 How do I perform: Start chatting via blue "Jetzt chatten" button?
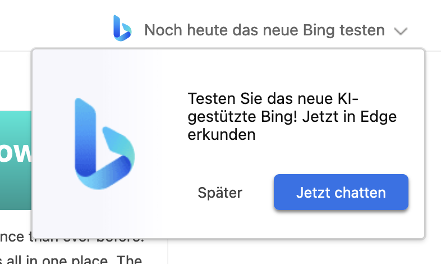tap(341, 193)
